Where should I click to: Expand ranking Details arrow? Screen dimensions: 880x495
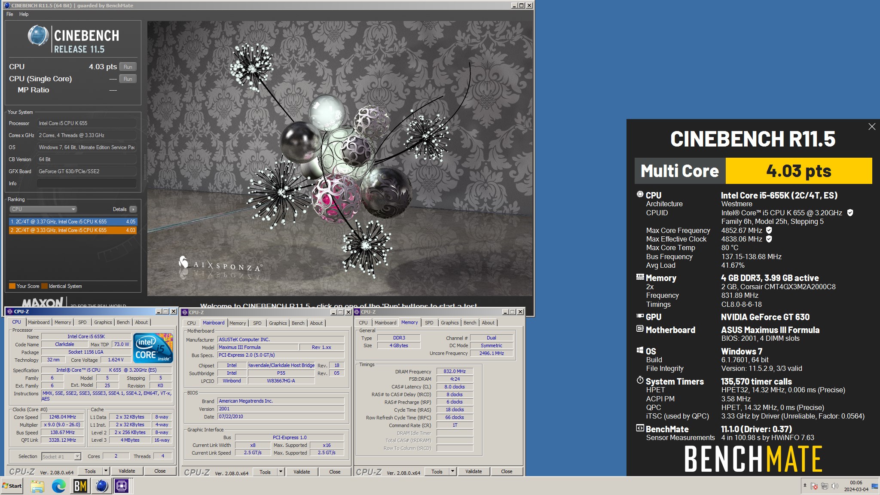[133, 209]
